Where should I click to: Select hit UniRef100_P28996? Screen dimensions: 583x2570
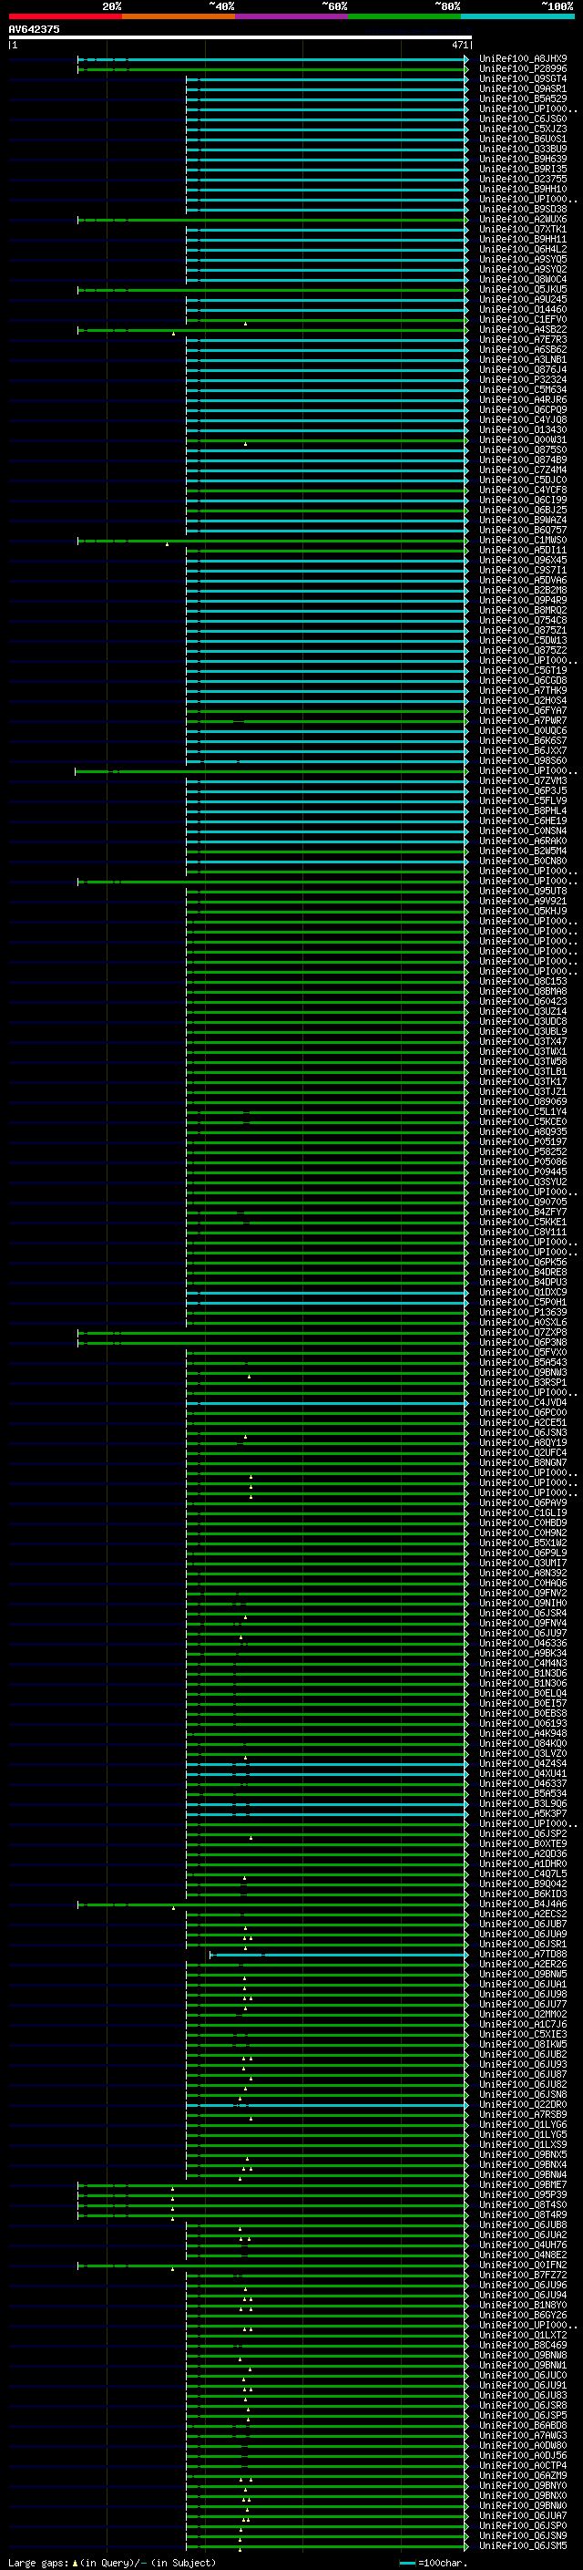coord(523,69)
